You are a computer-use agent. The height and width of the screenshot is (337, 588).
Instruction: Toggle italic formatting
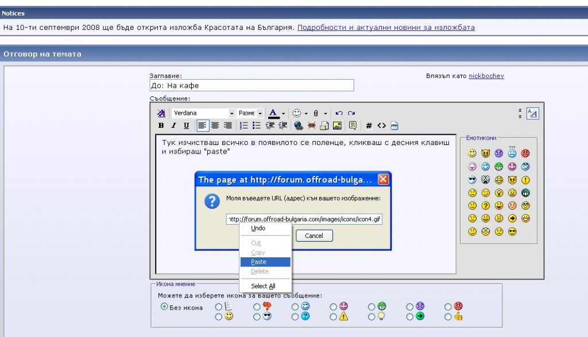coord(173,126)
